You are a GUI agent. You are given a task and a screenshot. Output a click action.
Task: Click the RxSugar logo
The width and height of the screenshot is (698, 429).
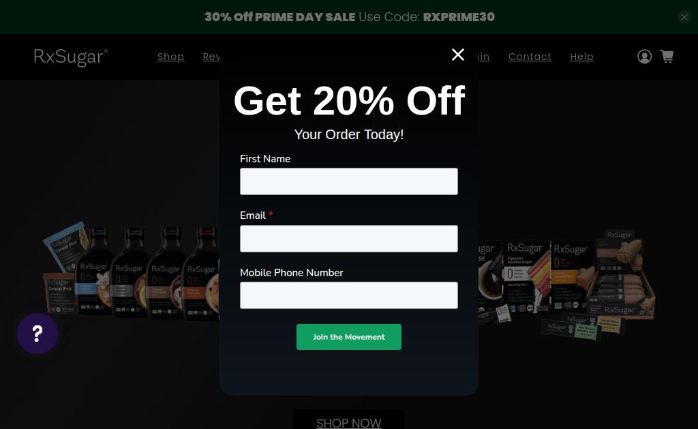pos(71,57)
